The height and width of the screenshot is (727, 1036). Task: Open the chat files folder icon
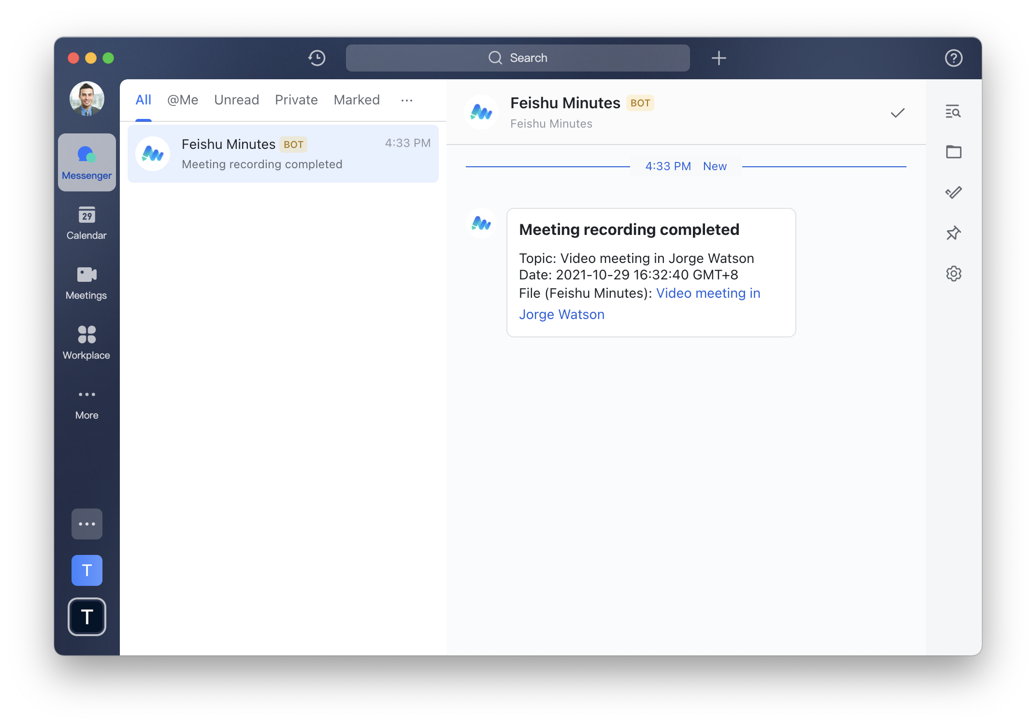pos(953,152)
